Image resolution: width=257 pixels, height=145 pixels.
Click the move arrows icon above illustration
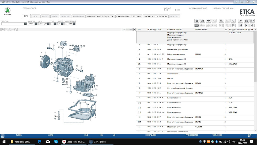point(134,30)
